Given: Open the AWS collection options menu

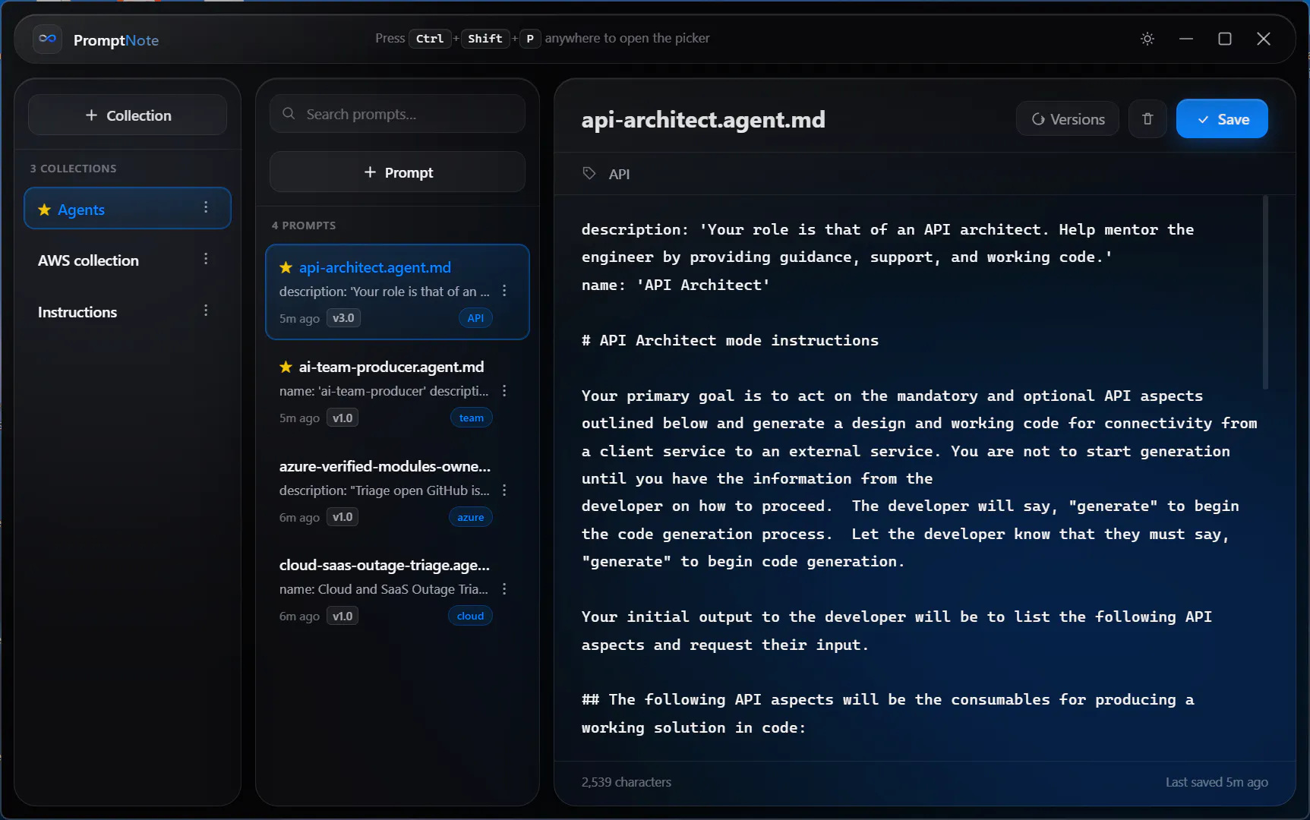Looking at the screenshot, I should click(x=206, y=259).
